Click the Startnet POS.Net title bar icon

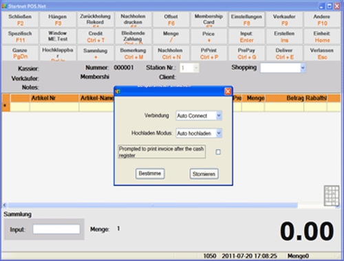4,6
